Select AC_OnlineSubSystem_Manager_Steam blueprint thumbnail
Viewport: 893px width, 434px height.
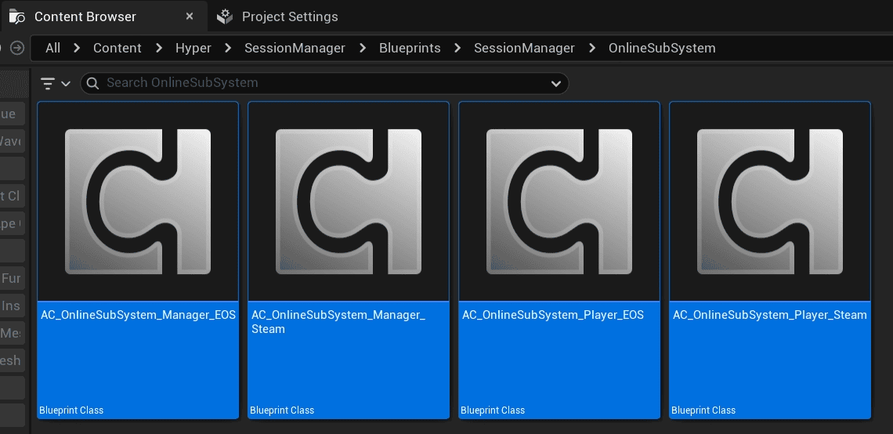pos(349,201)
